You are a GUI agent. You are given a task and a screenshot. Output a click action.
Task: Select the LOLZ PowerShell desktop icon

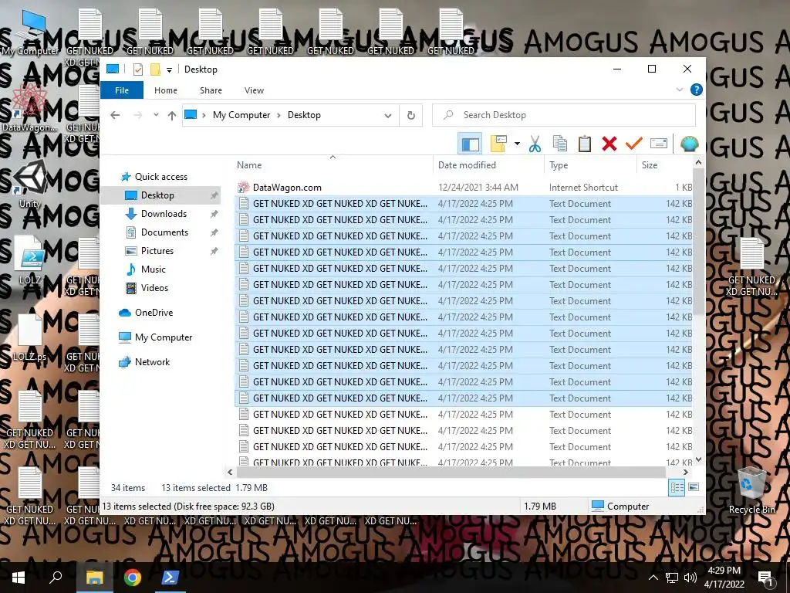point(30,260)
